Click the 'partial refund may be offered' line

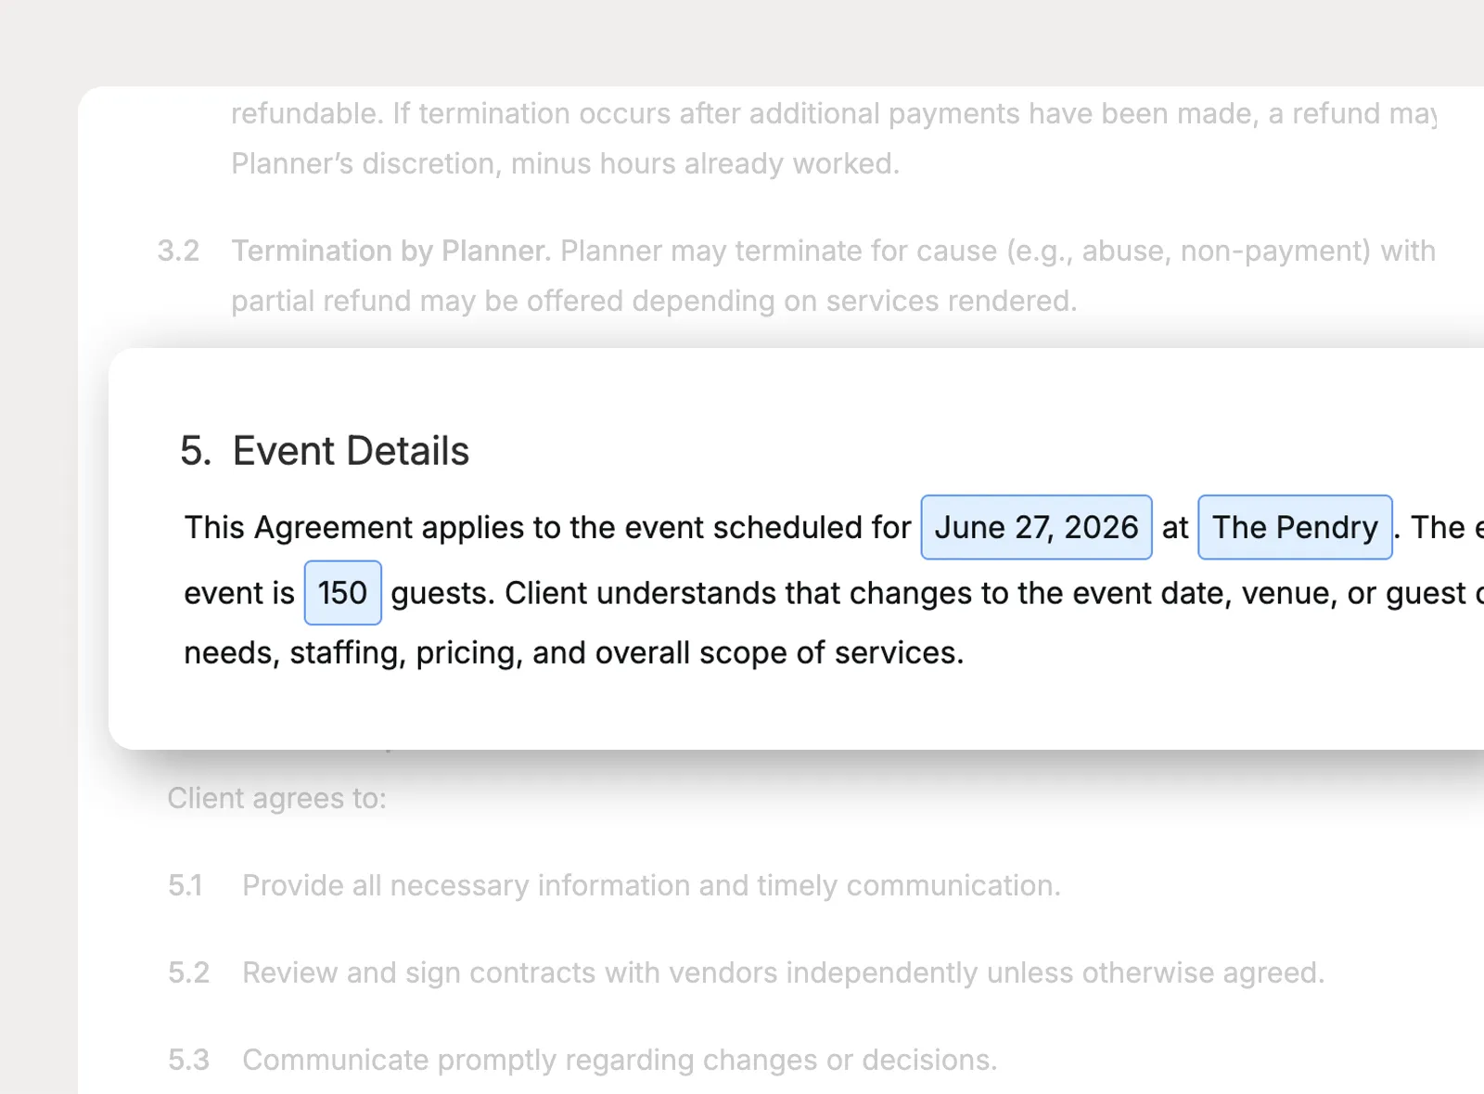[654, 301]
